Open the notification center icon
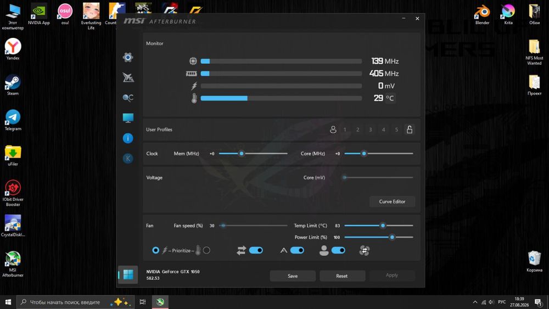This screenshot has width=549, height=309. 538,302
